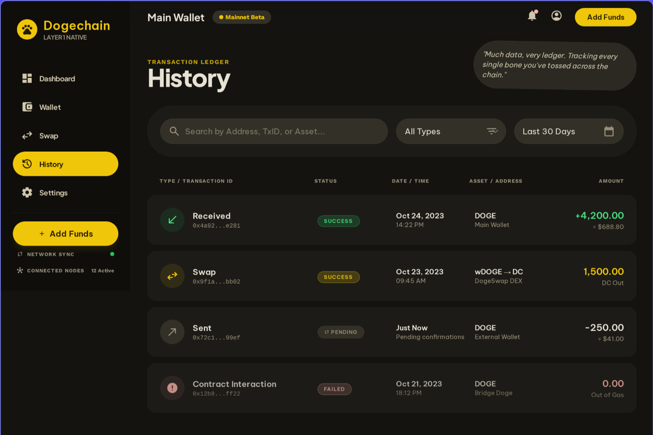Navigate to Swap in sidebar

point(65,135)
